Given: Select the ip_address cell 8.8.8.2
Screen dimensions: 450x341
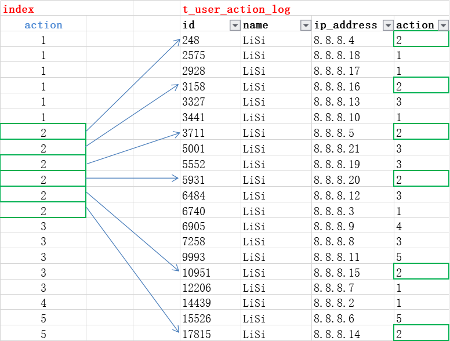Looking at the screenshot, I should tap(353, 302).
